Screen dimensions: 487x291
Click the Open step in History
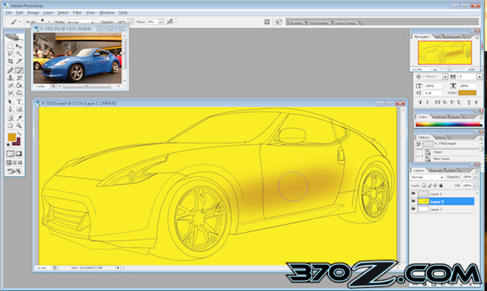pyautogui.click(x=438, y=152)
